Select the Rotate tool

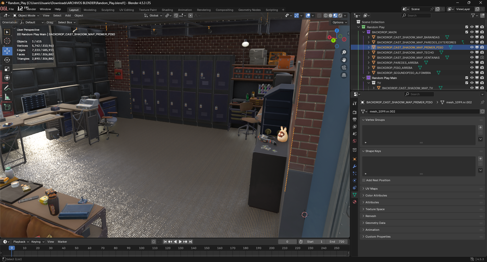click(x=7, y=60)
